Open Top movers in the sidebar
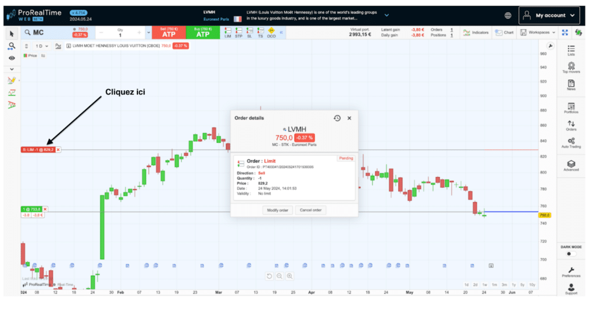Screen dimensions: 589x311 [x=571, y=68]
